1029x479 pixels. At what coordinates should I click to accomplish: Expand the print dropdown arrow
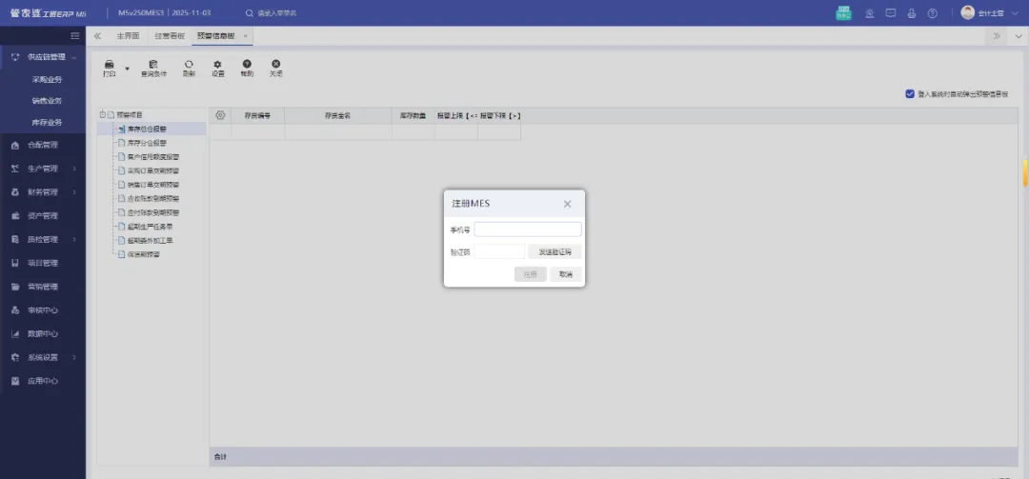127,69
